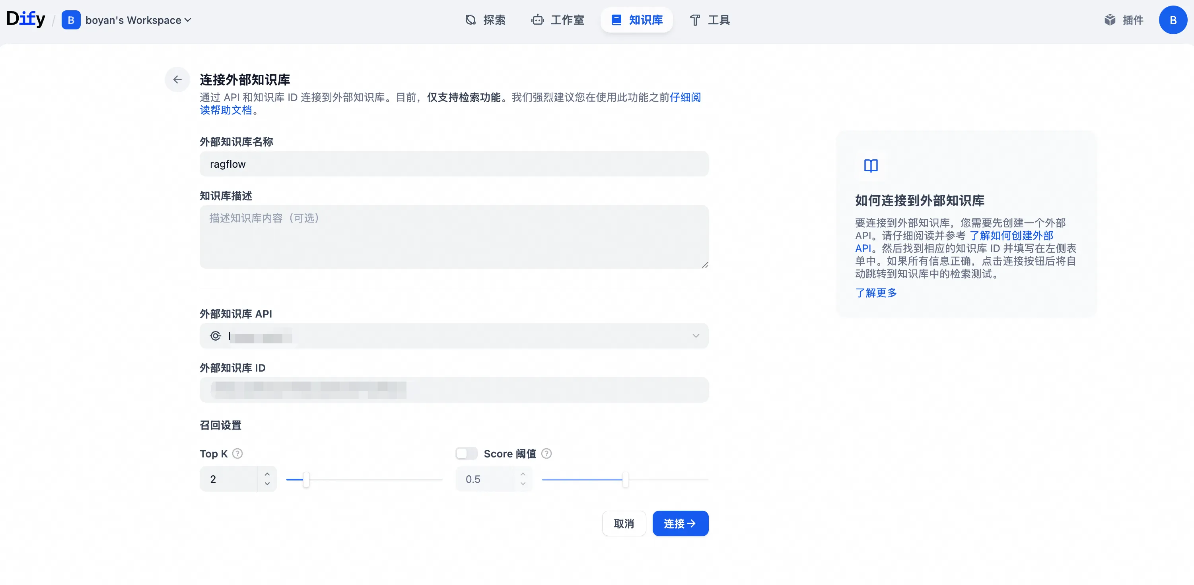Decrease the Score threshold value

(x=523, y=484)
